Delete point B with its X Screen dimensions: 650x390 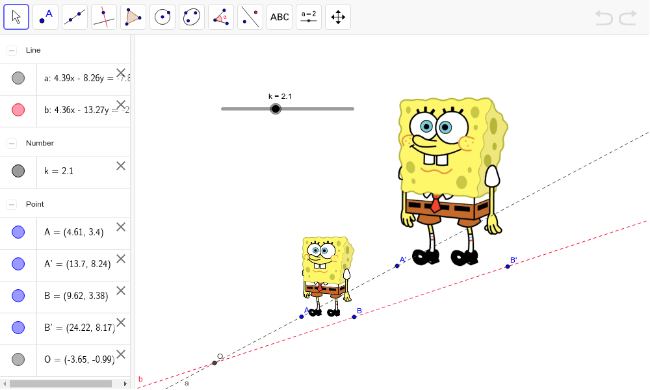pyautogui.click(x=121, y=291)
